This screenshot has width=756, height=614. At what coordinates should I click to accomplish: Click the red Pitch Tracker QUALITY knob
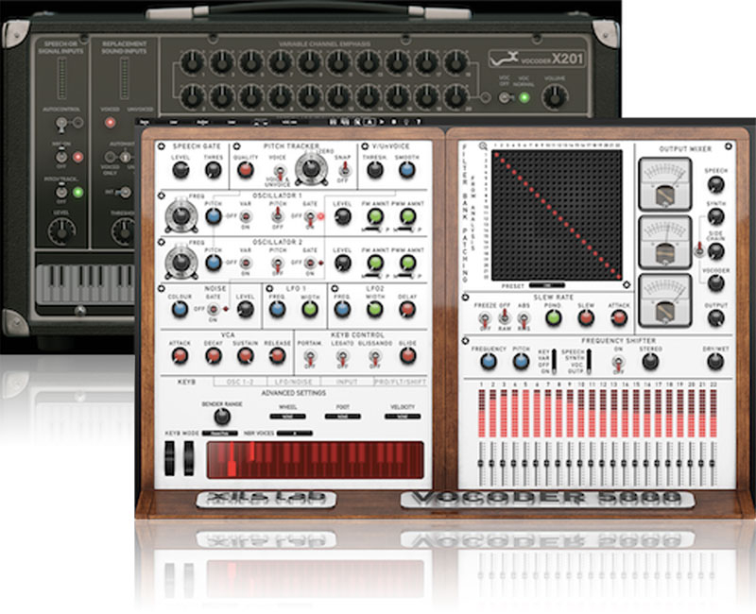(x=246, y=170)
